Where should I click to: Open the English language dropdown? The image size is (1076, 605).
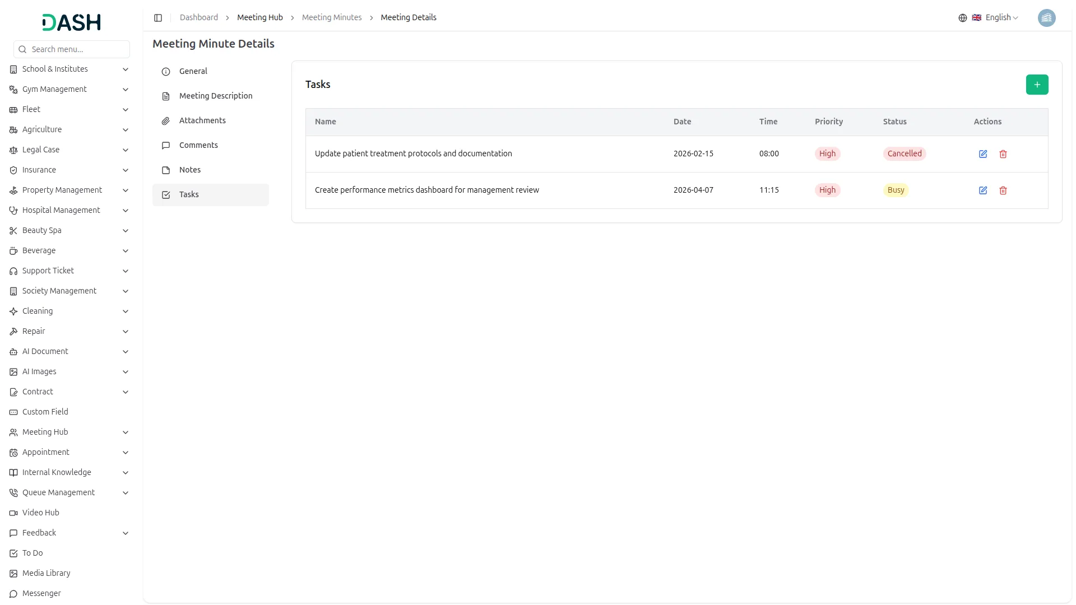(x=1001, y=18)
